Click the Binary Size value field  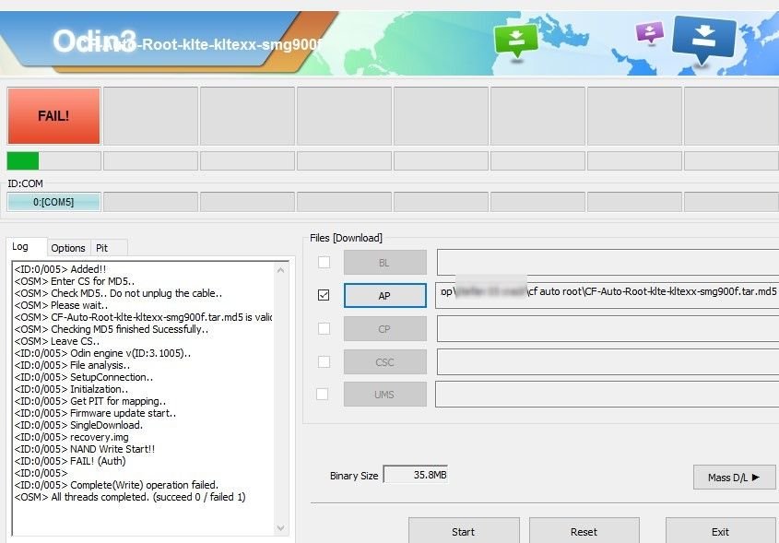[416, 475]
